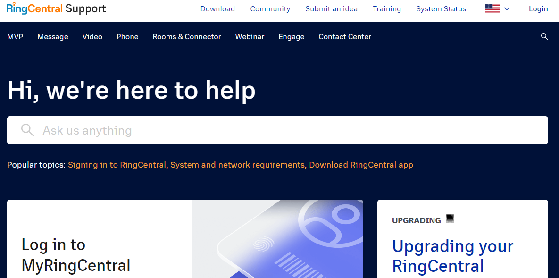Check the System Status page

click(x=441, y=9)
